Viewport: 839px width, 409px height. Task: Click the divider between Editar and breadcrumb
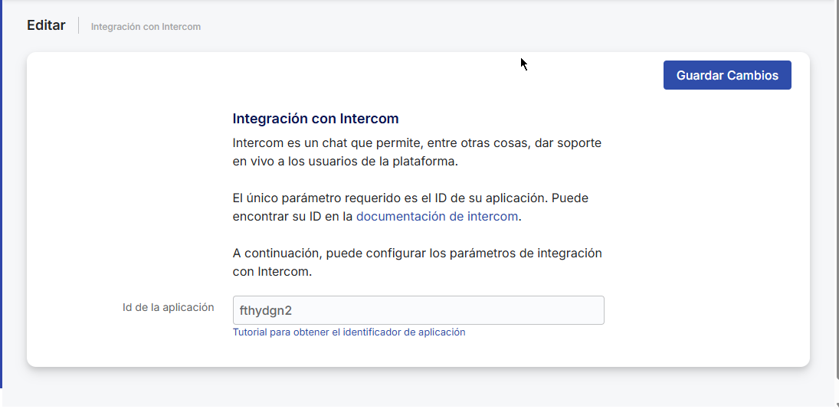(78, 25)
